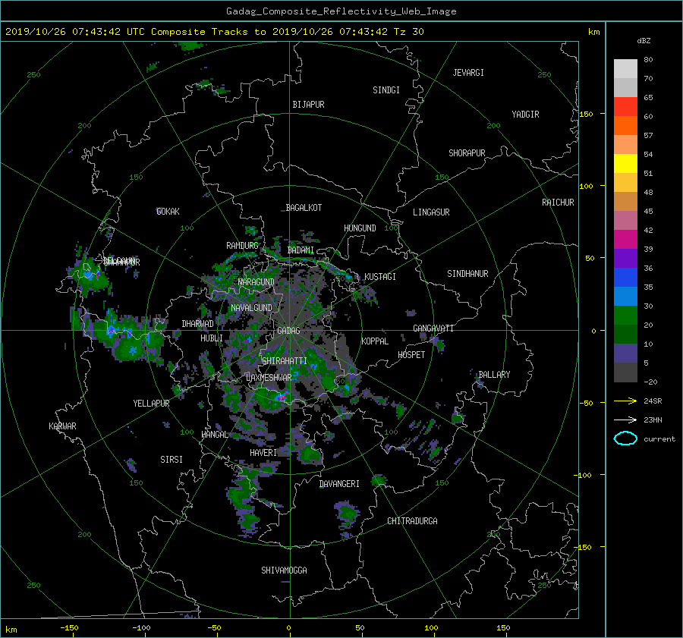Click the BAGALKOT city label
Viewport: 683px width, 638px height.
click(x=304, y=208)
